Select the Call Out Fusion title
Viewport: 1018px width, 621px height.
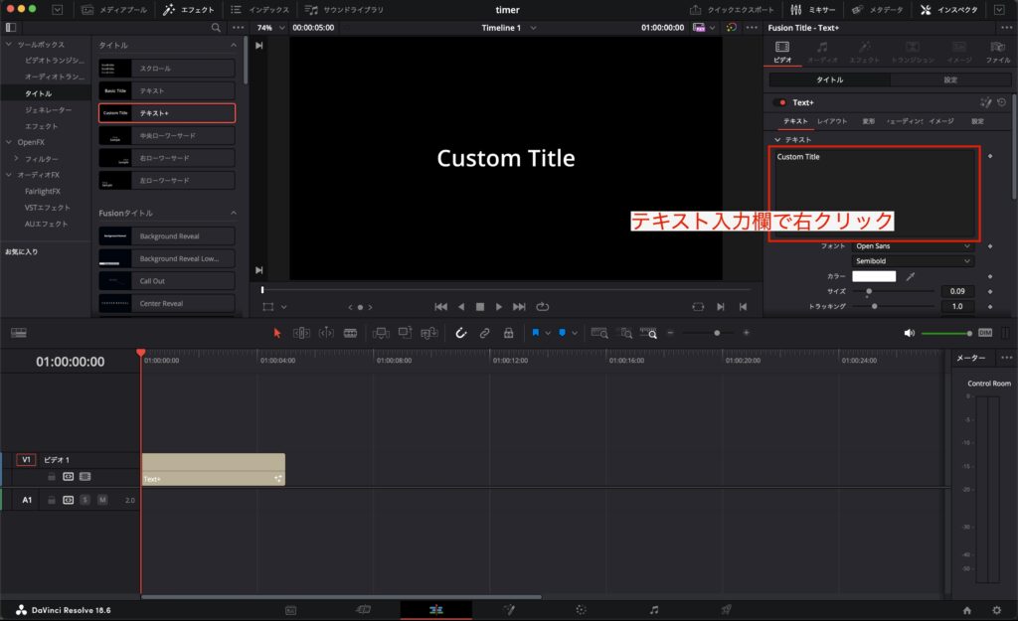pyautogui.click(x=167, y=281)
